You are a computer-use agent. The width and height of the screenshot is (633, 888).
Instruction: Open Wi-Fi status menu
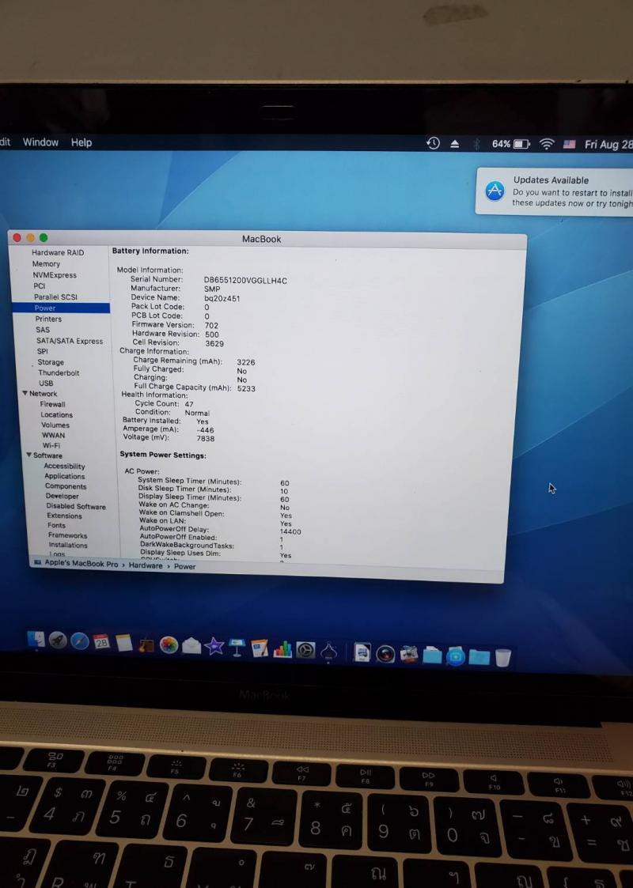[x=546, y=145]
